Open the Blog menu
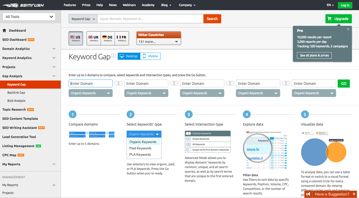The height and width of the screenshot is (198, 359). click(x=166, y=5)
